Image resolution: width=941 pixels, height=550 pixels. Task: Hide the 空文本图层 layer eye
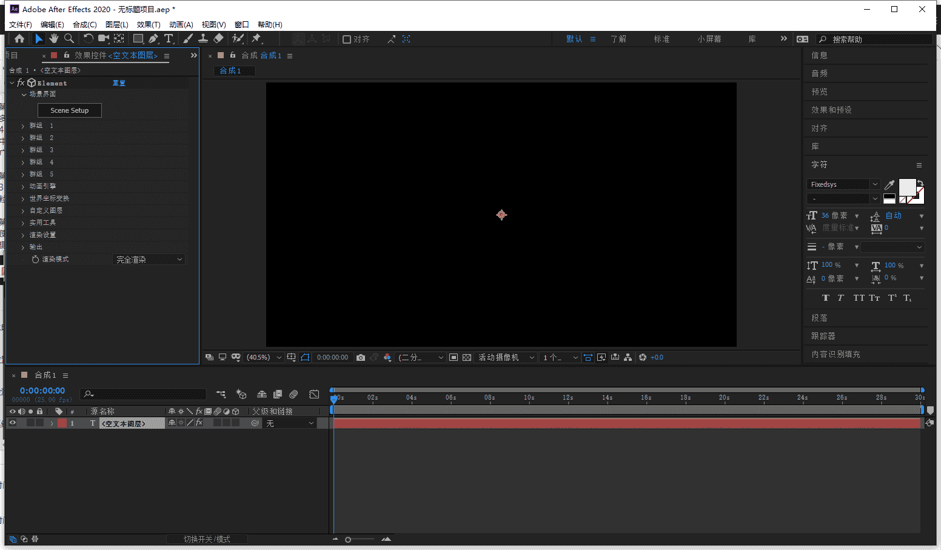[12, 423]
